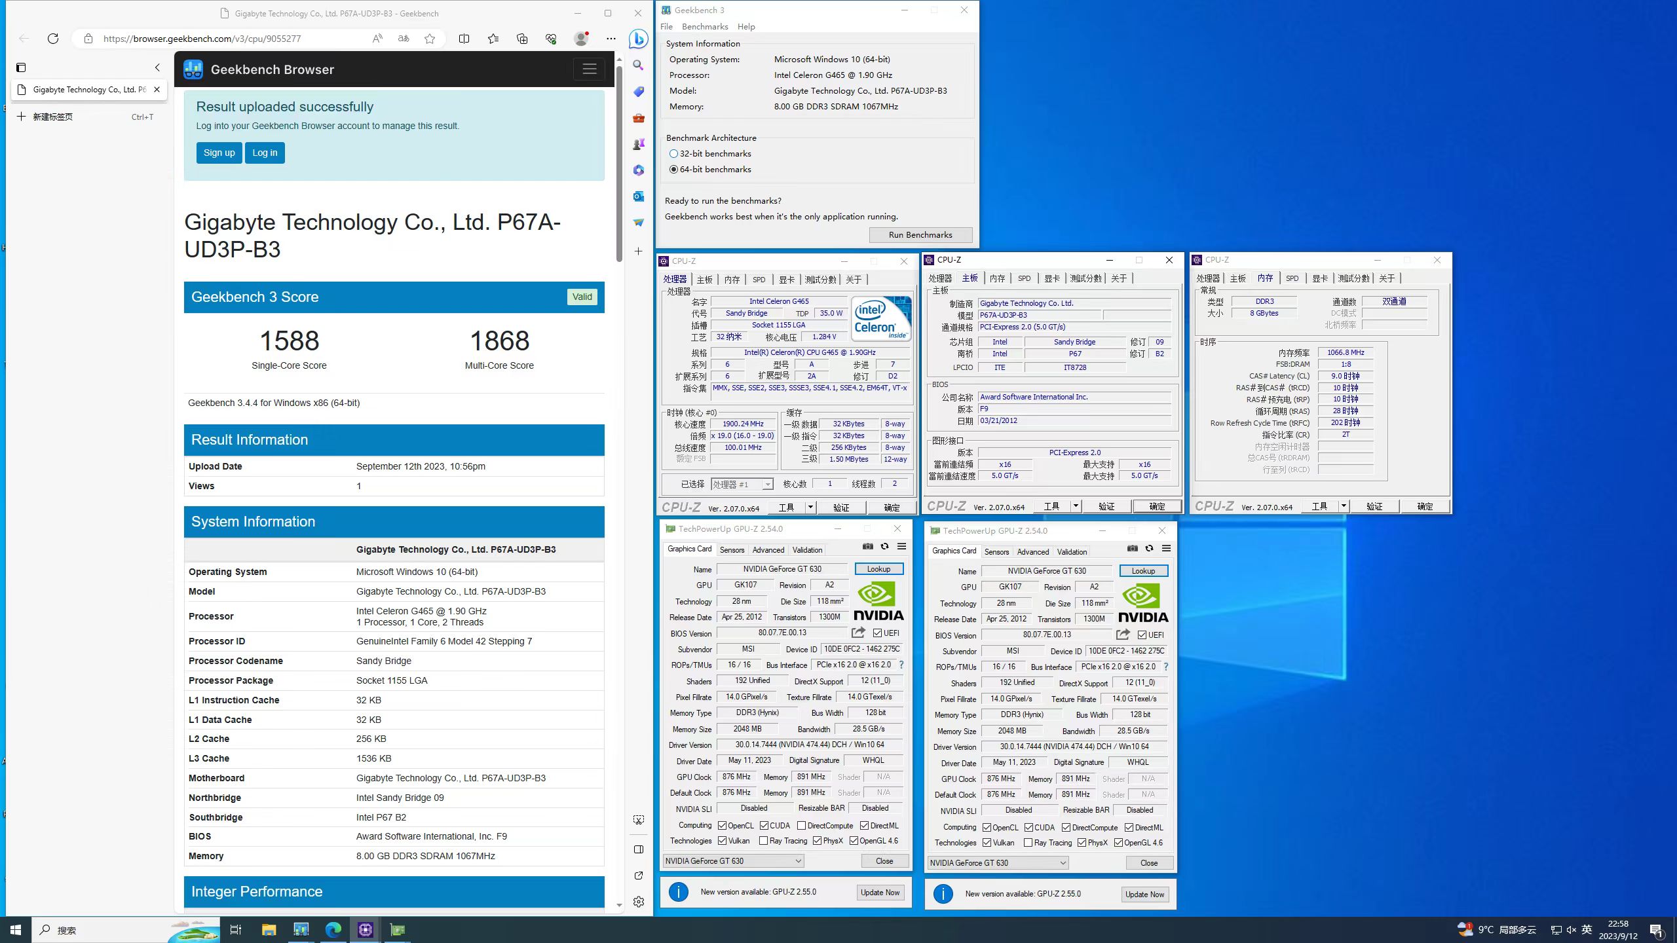Open Task View on taskbar

(x=236, y=930)
